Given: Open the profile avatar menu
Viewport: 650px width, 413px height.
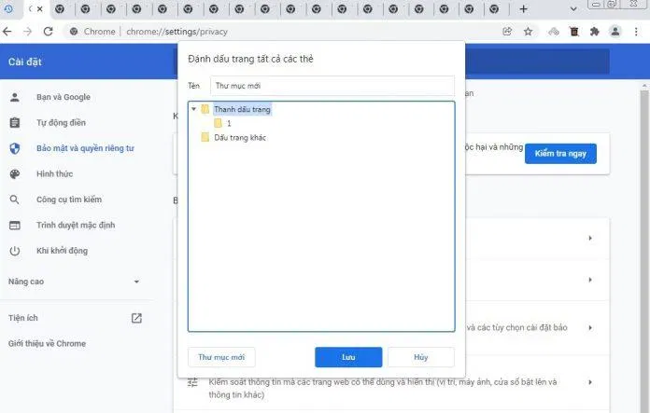Looking at the screenshot, I should pyautogui.click(x=615, y=31).
